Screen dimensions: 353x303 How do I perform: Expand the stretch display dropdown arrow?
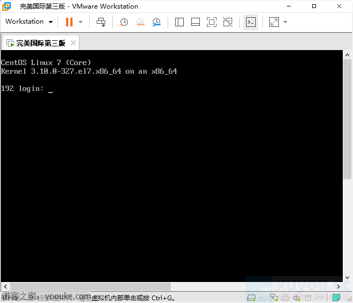285,22
